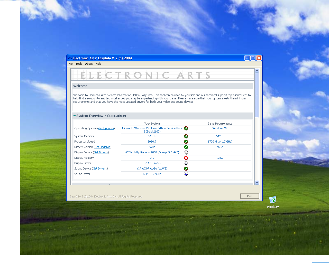Viewport: 329px width, 263px height.
Task: Click the red X icon beside Display Memory
Action: coord(186,158)
